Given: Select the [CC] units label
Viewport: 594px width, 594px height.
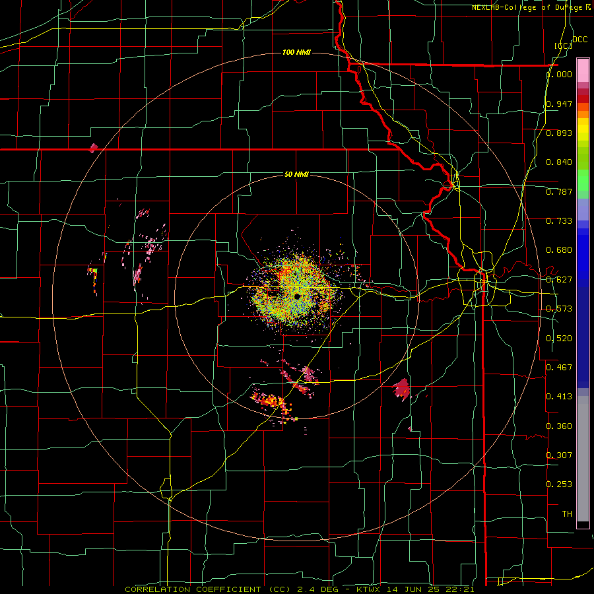Looking at the screenshot, I should [x=563, y=46].
